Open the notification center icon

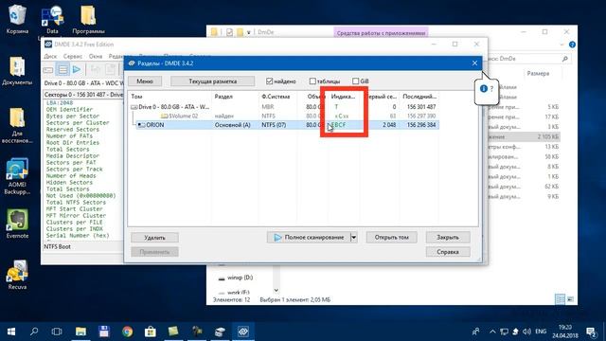591,332
